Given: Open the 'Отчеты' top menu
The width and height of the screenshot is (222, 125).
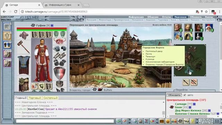Looking at the screenshot, I should pyautogui.click(x=166, y=17).
